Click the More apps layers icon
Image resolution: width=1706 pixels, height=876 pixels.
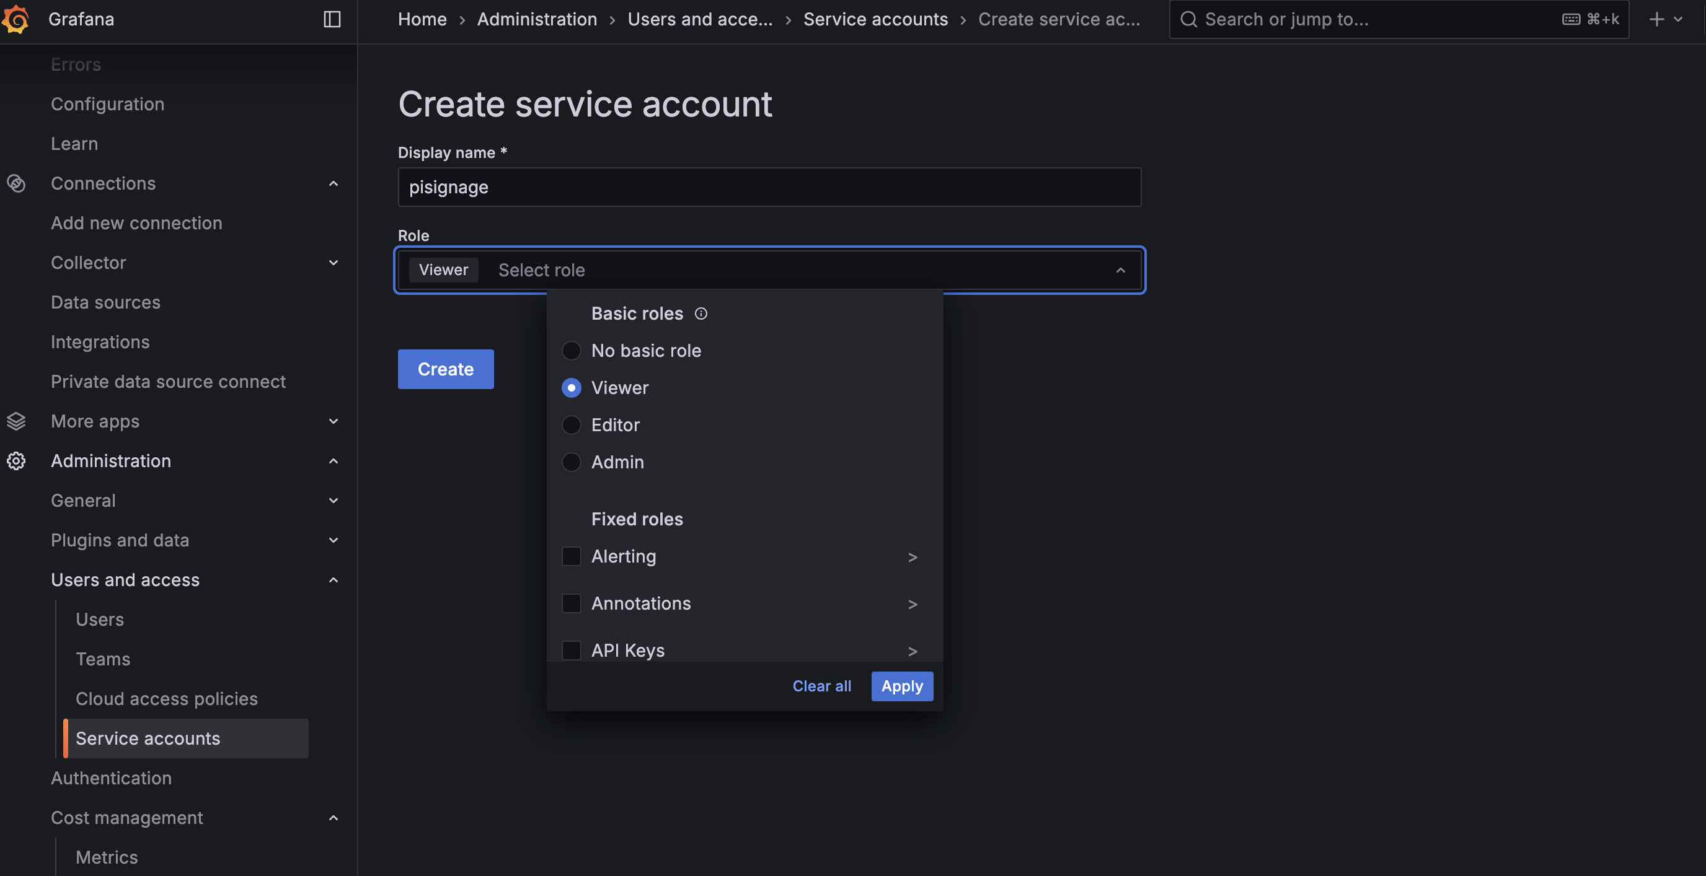pyautogui.click(x=16, y=421)
